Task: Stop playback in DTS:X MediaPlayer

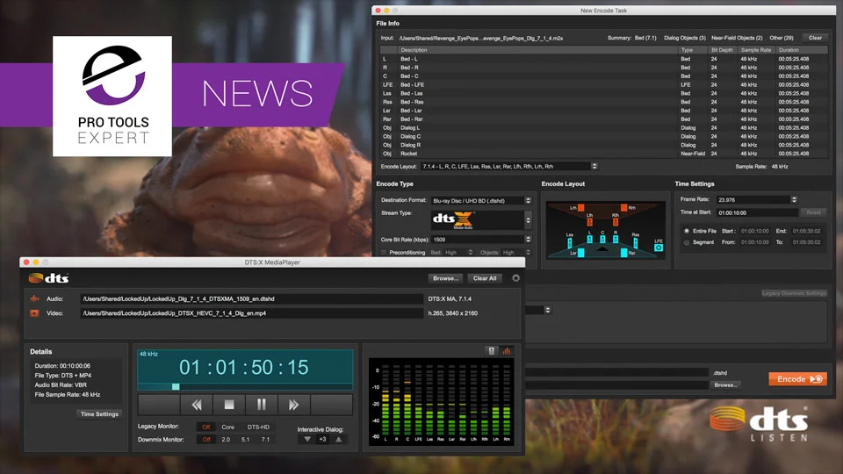Action: 229,405
